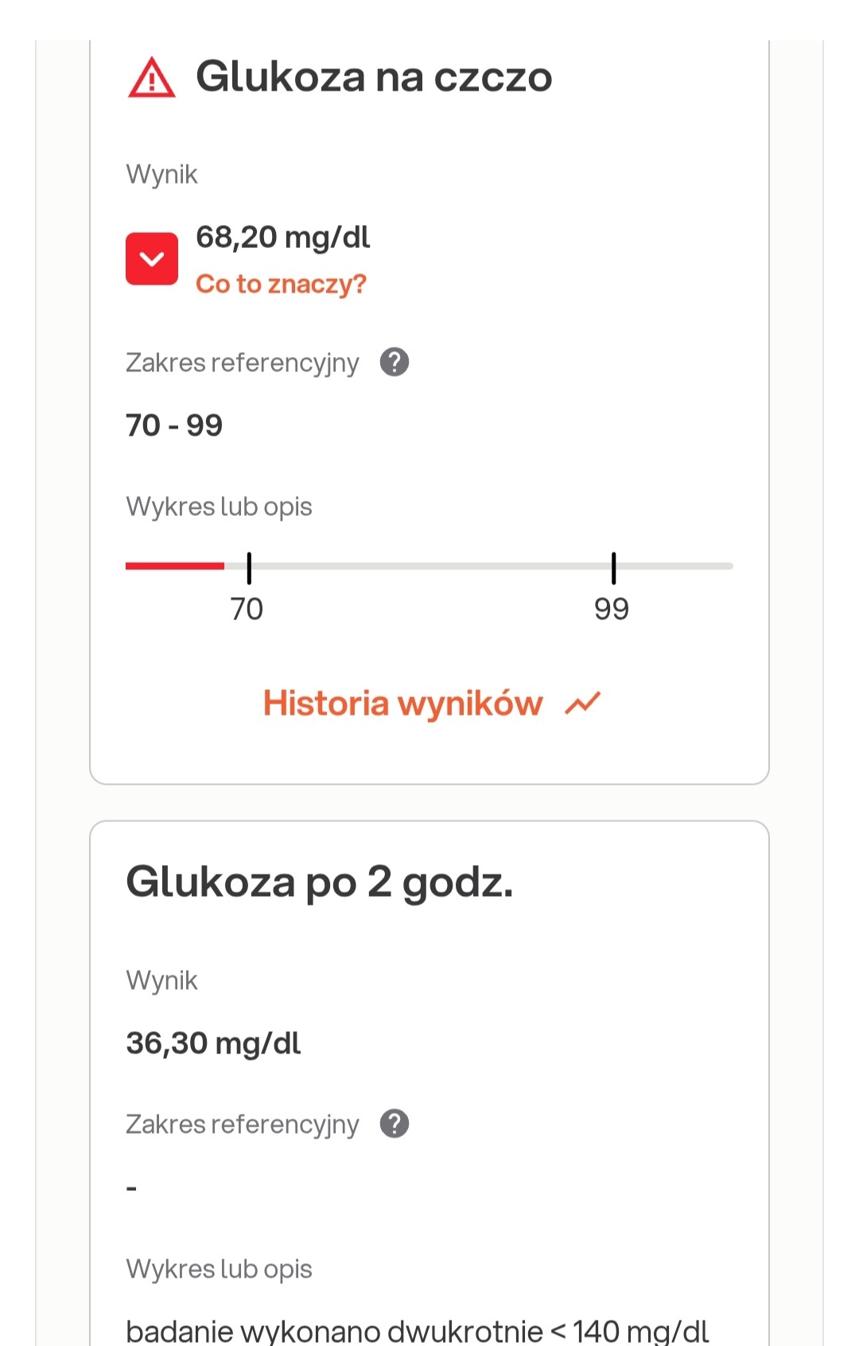Viewport: 859px width, 1346px height.
Task: Click the red below-range arrow icon
Action: (152, 258)
